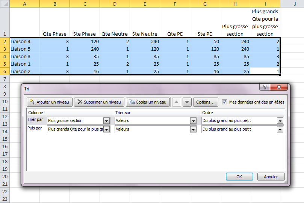
Task: Click cell A2 containing Liaison 4
Action: pyautogui.click(x=24, y=41)
